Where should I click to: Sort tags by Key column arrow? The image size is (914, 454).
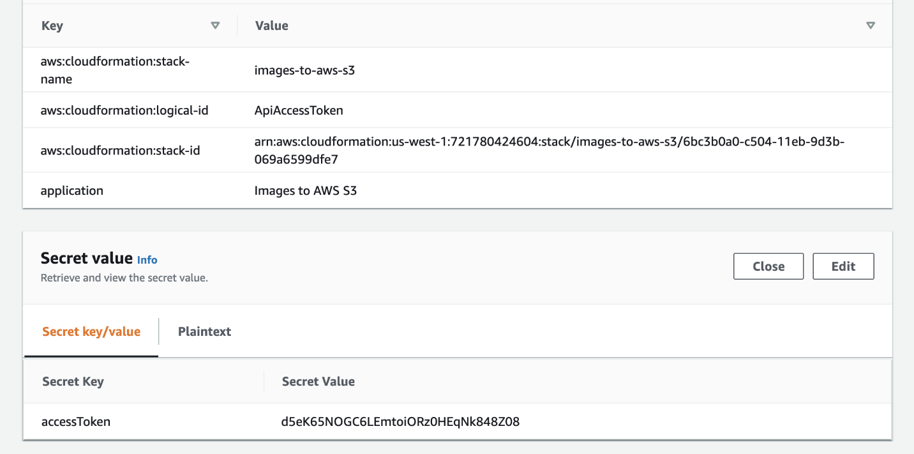pyautogui.click(x=215, y=26)
